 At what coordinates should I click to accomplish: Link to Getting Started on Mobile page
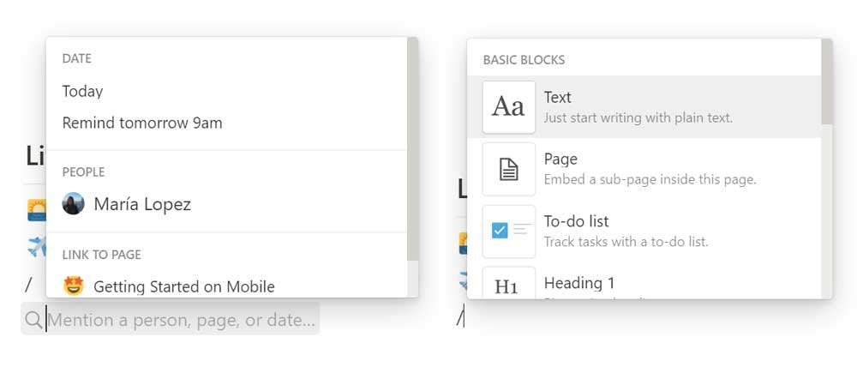tap(184, 286)
